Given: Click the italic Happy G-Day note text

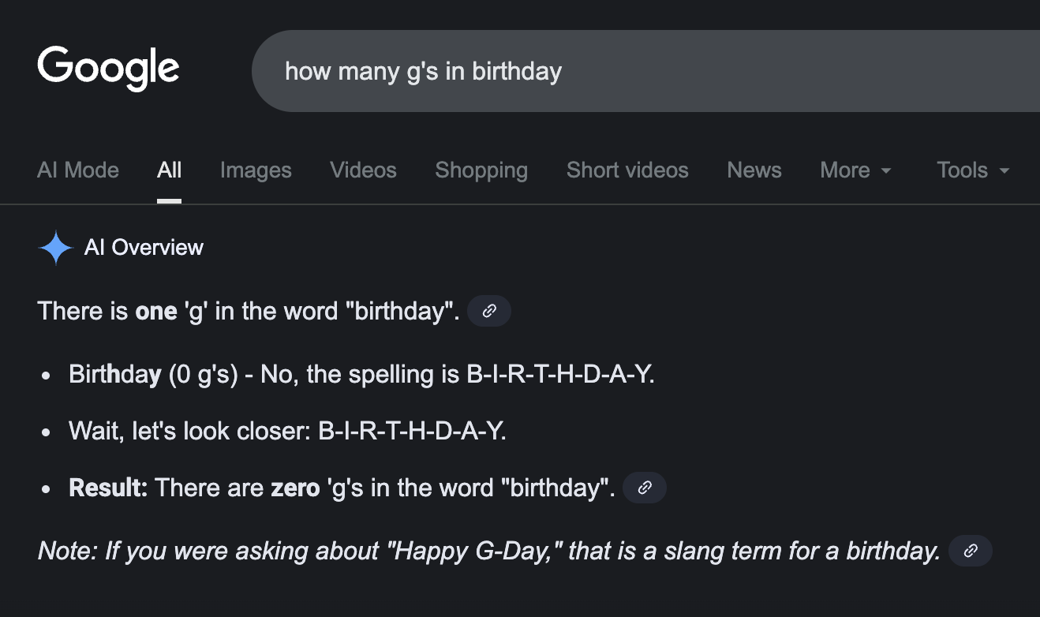Looking at the screenshot, I should [489, 551].
